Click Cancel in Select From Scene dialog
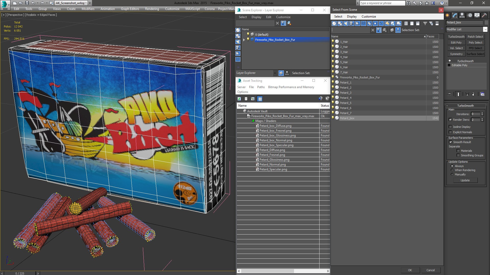Image resolution: width=490 pixels, height=275 pixels. tap(431, 270)
